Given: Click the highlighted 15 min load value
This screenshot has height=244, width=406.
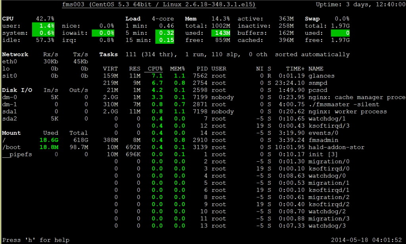Looking at the screenshot, I should tap(165, 40).
